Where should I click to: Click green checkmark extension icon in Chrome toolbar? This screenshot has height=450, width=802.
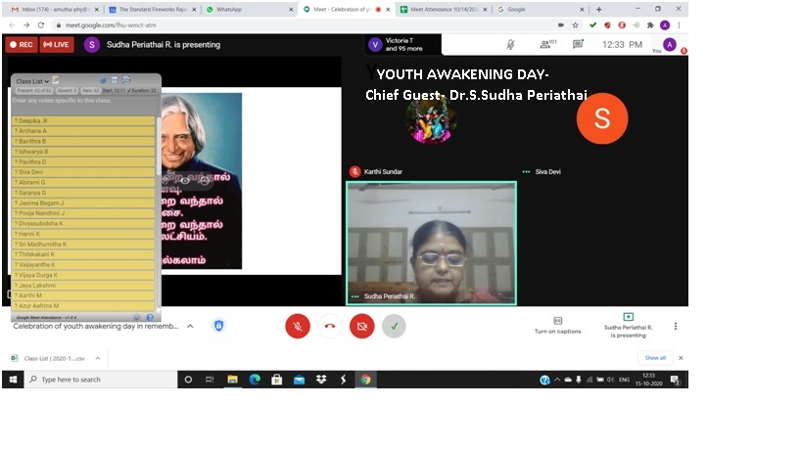592,25
